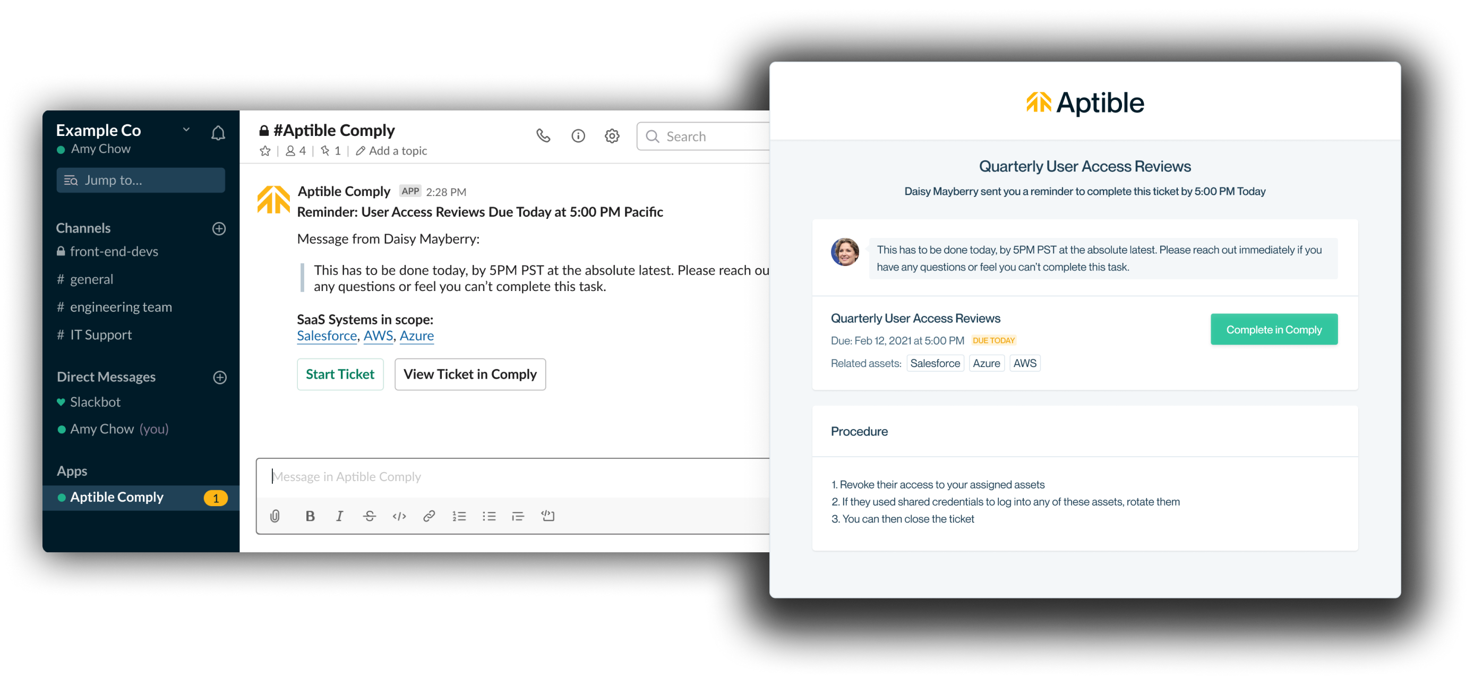The width and height of the screenshot is (1474, 684).
Task: Add a new channel plus icon
Action: [x=219, y=229]
